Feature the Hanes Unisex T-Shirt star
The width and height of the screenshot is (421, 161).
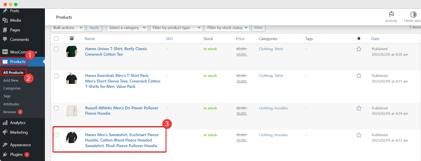click(359, 49)
